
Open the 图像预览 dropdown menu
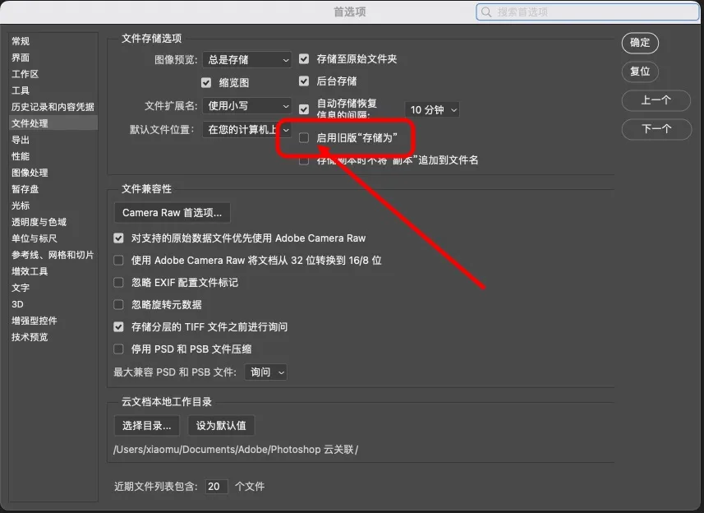coord(246,58)
